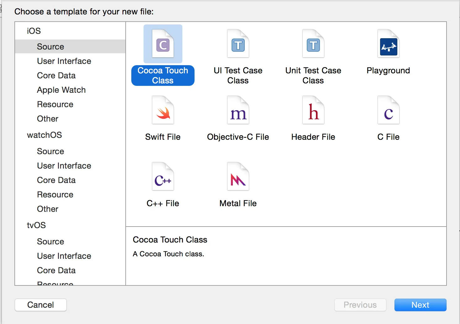Pick the Unit Test Case Class icon
The height and width of the screenshot is (324, 460).
click(313, 44)
